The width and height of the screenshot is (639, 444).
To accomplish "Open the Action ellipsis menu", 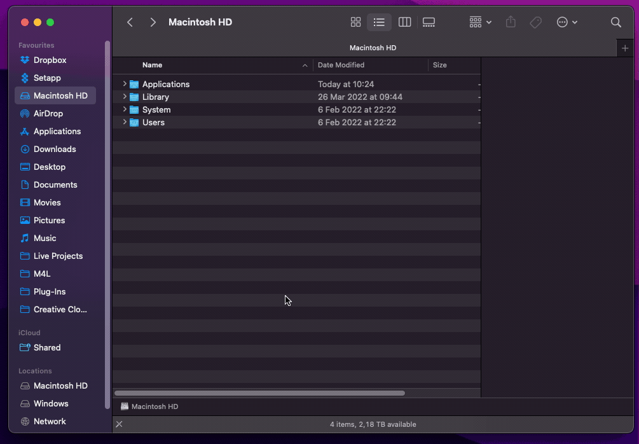I will click(567, 22).
